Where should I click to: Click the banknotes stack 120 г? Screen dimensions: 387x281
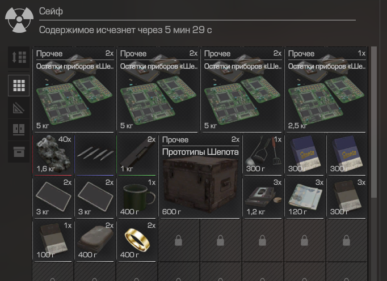pyautogui.click(x=305, y=198)
